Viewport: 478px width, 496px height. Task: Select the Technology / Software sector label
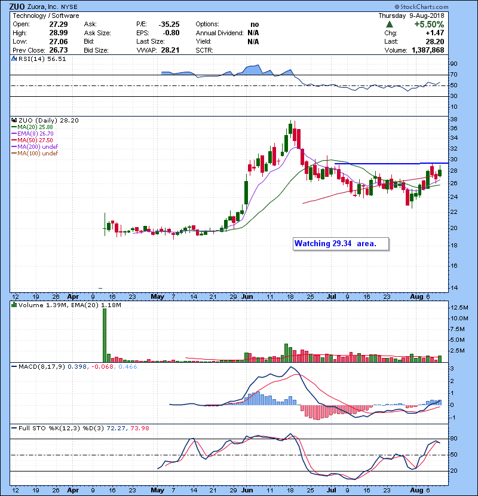tap(46, 16)
